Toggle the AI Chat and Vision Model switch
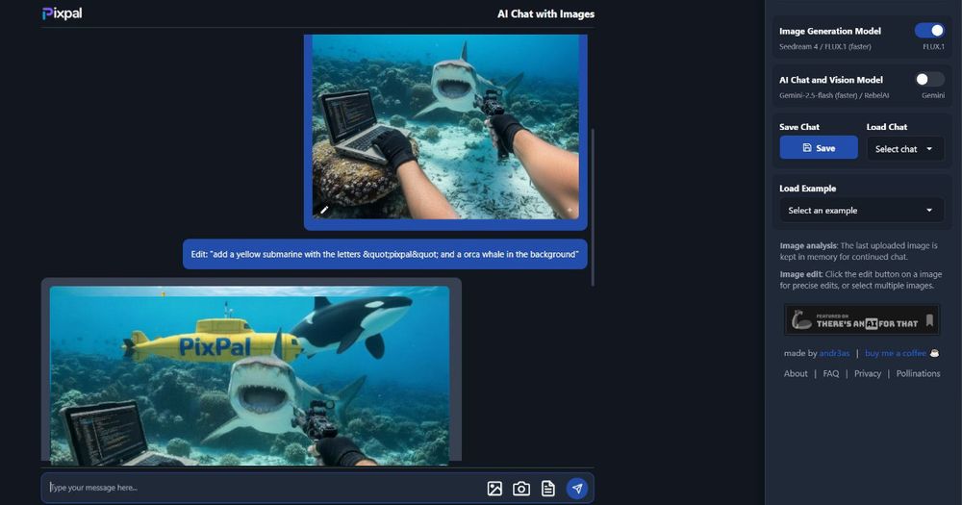 (x=929, y=79)
